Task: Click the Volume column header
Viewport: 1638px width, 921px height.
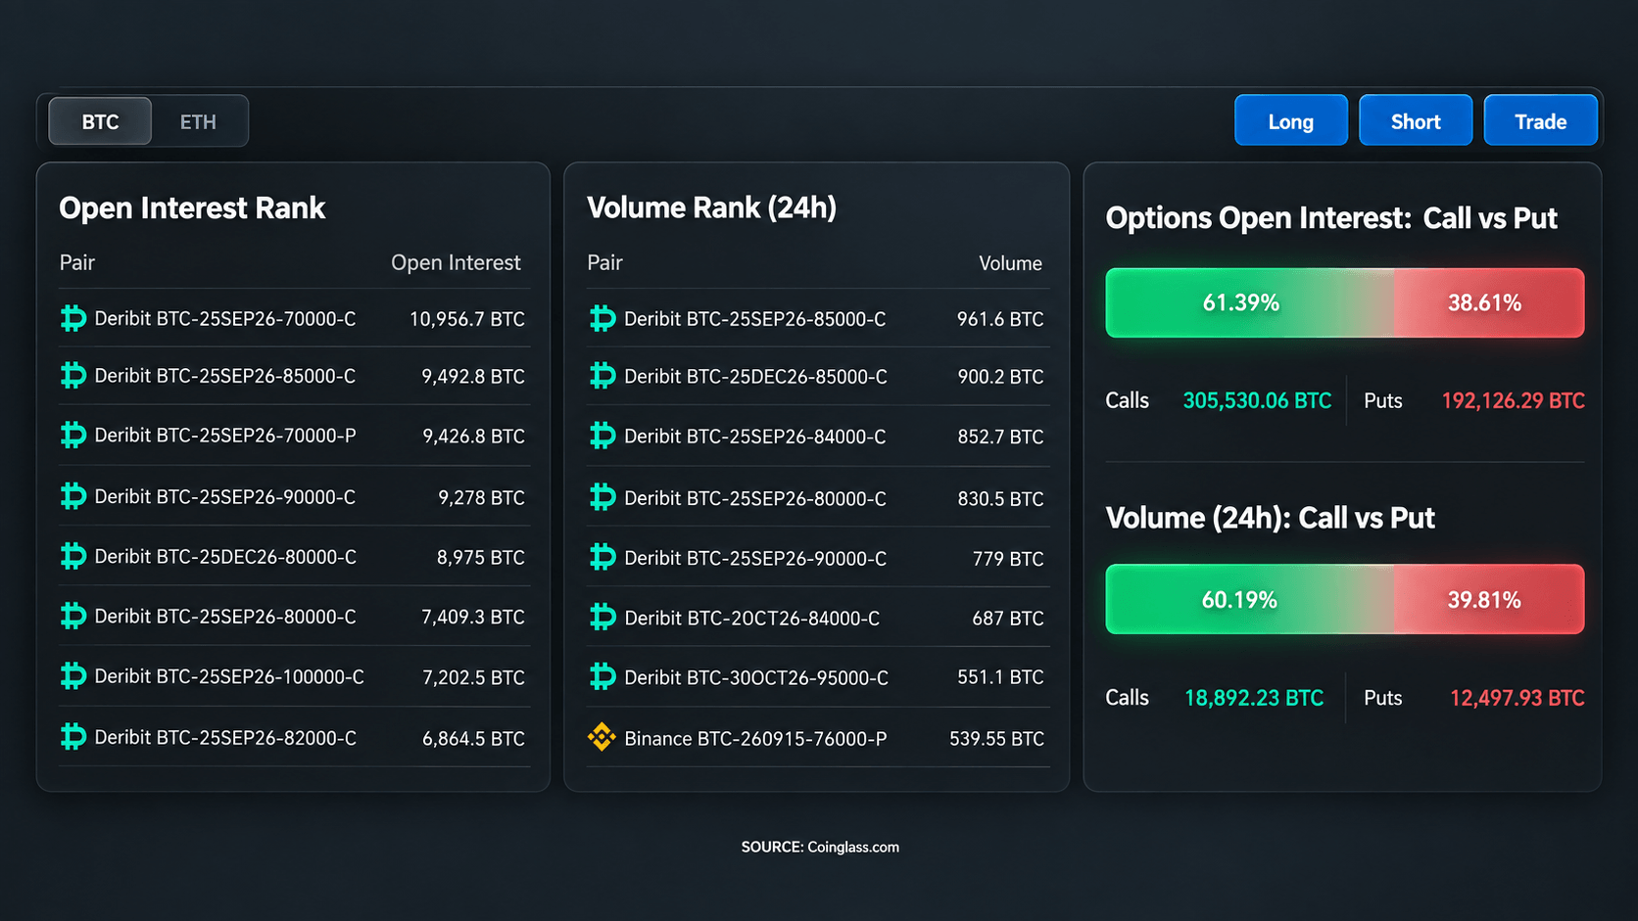Action: click(x=1010, y=263)
